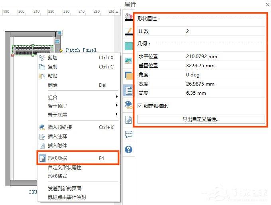Toggle the 锁定纵横比 checkbox
Image resolution: width=271 pixels, height=205 pixels.
coord(140,106)
